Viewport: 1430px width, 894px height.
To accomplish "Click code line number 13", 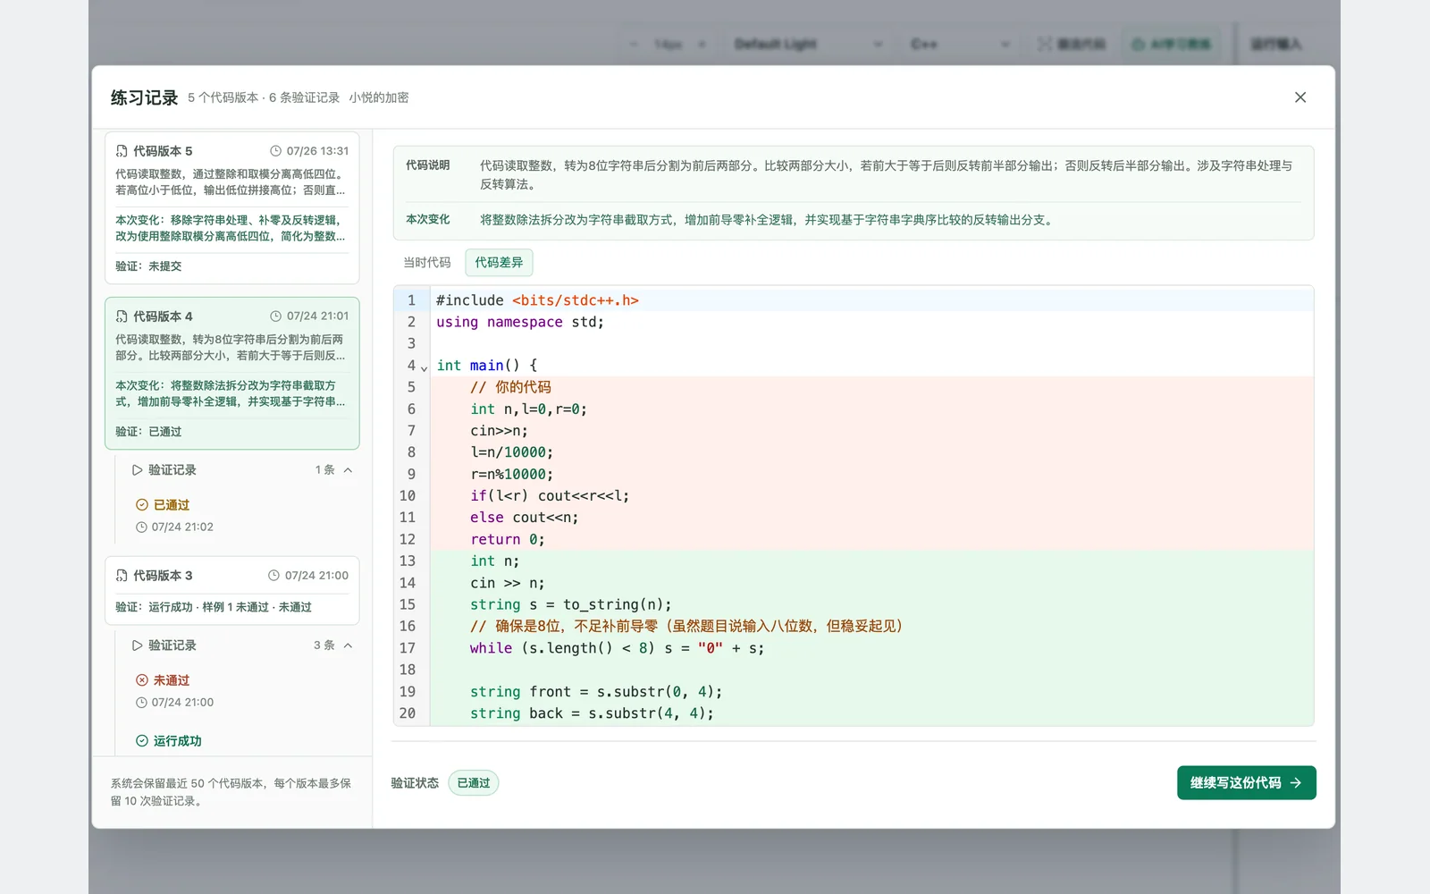I will (408, 561).
